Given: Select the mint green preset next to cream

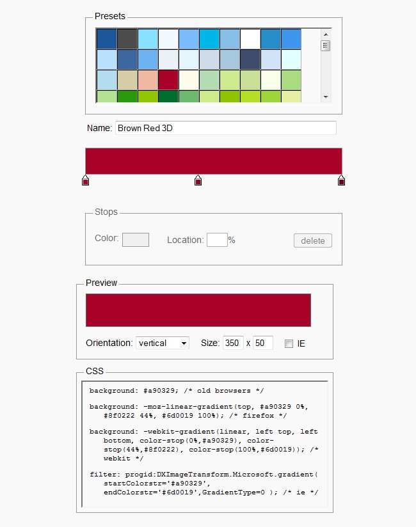Looking at the screenshot, I should (209, 80).
